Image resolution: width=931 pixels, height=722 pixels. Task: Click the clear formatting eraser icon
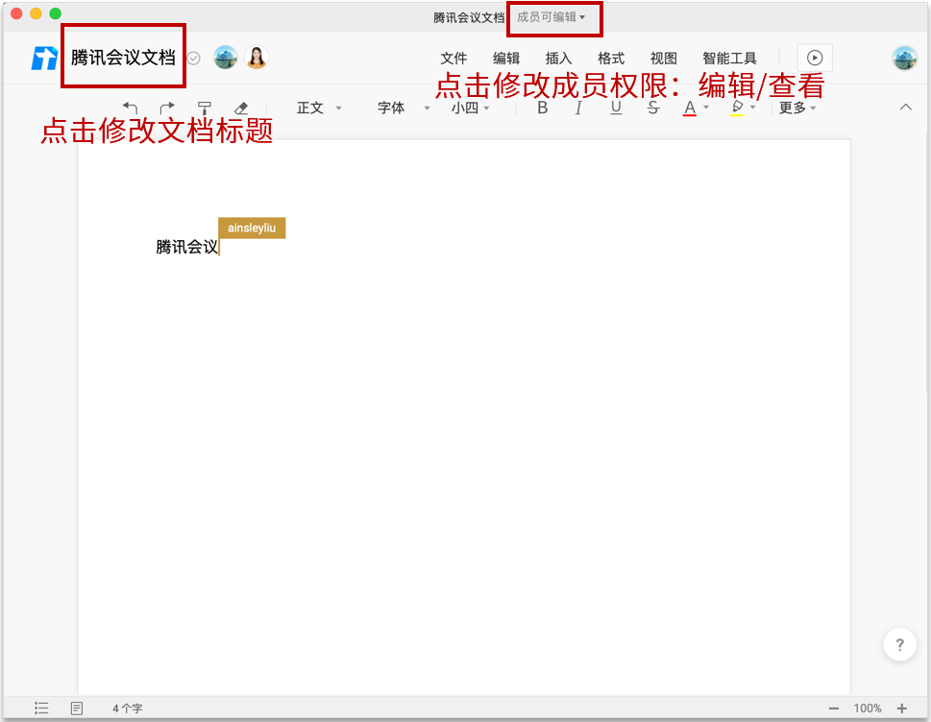[241, 108]
